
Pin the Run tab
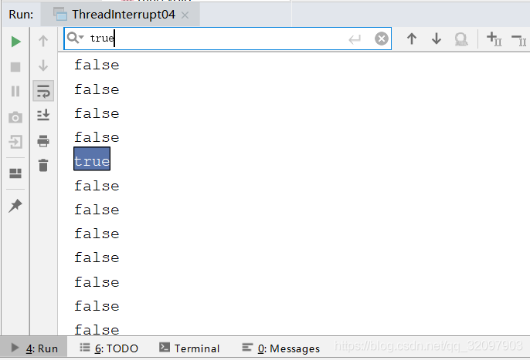point(15,206)
